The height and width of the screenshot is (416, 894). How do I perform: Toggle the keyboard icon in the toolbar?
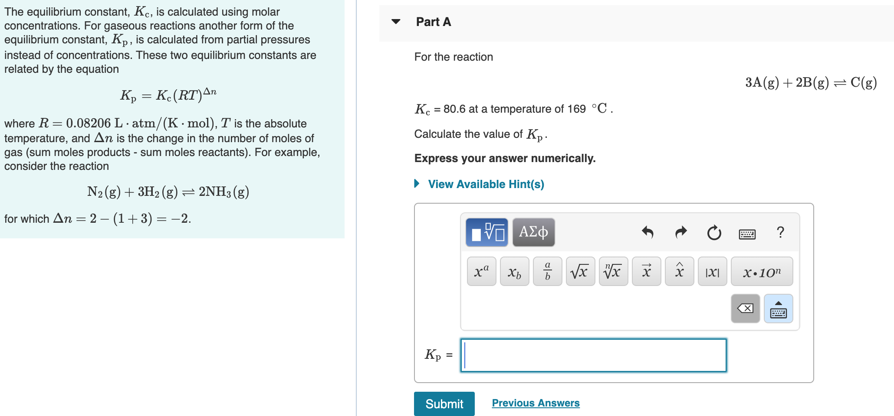click(x=747, y=234)
